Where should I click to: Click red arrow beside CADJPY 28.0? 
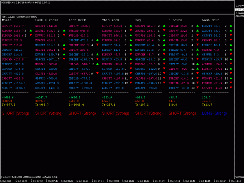(231, 40)
